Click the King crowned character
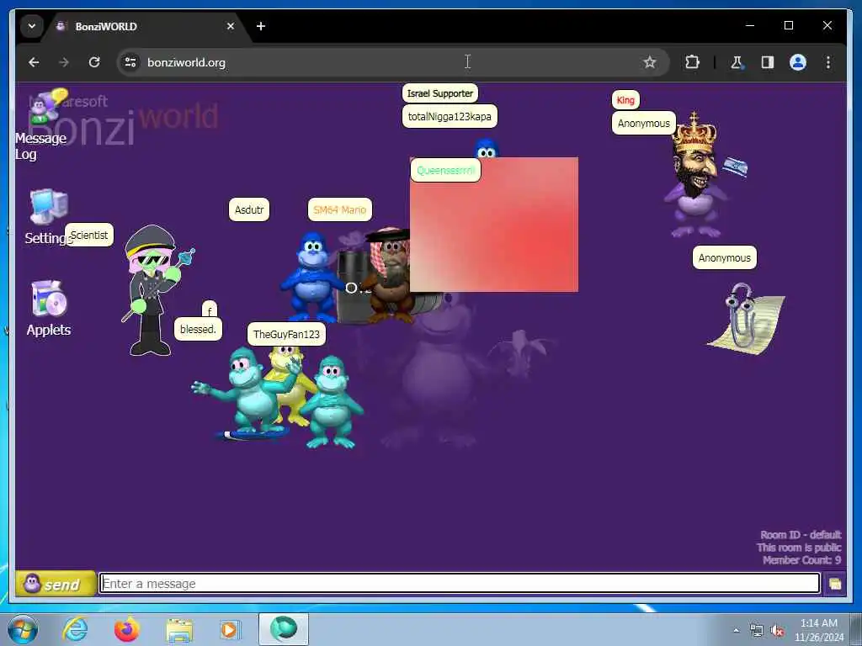The width and height of the screenshot is (862, 646). [698, 176]
